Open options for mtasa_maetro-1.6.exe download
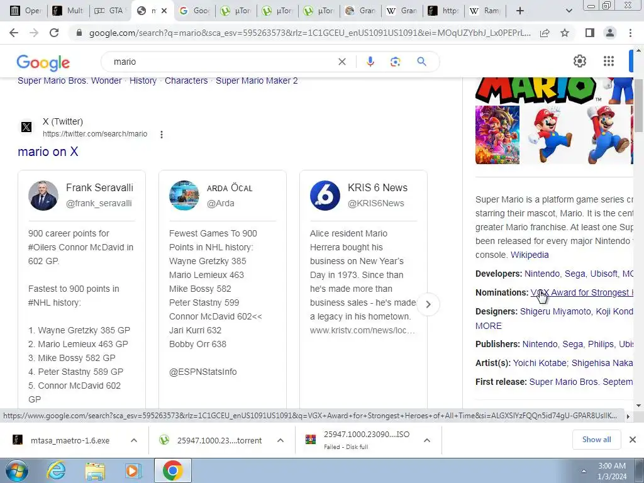644x483 pixels. tap(134, 440)
